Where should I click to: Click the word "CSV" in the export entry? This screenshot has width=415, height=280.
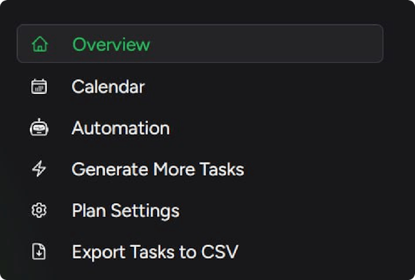(221, 252)
